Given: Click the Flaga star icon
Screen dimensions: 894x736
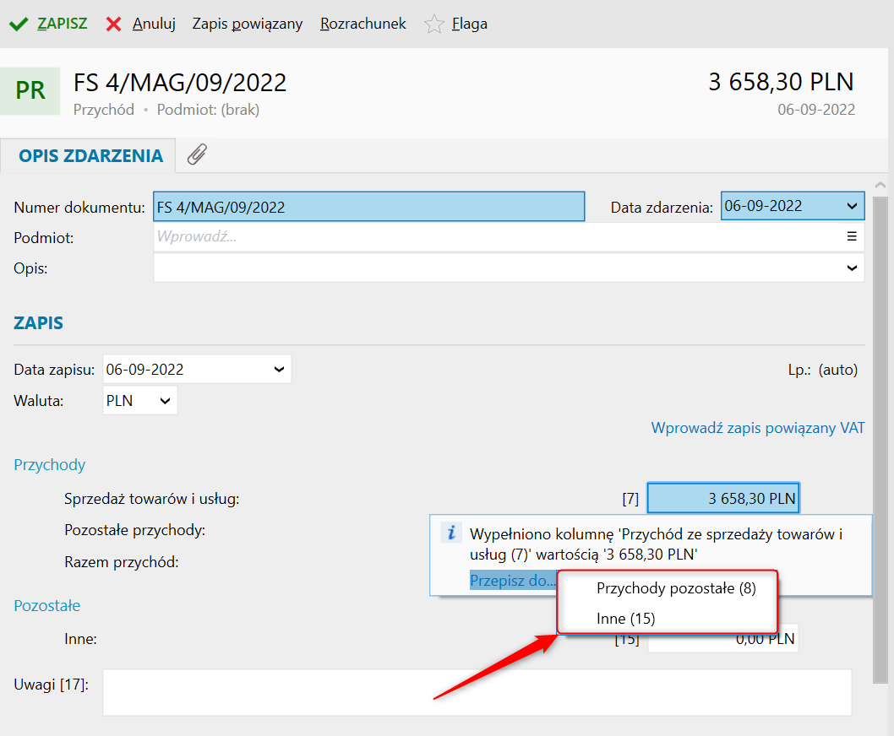Looking at the screenshot, I should pos(433,24).
